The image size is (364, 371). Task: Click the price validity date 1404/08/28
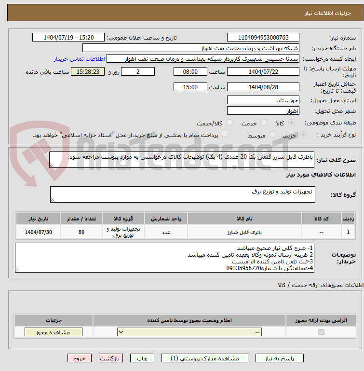263,87
